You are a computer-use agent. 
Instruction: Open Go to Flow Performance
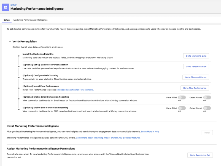point(195,88)
